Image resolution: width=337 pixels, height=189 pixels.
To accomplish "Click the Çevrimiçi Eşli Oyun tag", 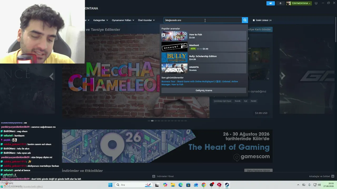I will [222, 101].
